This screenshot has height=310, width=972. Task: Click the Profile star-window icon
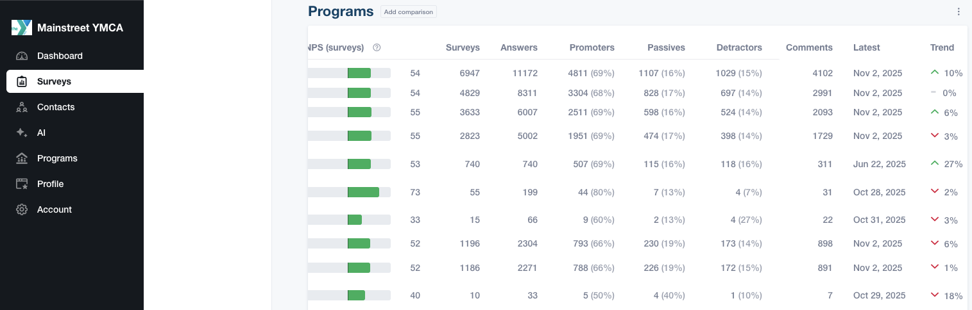point(22,184)
